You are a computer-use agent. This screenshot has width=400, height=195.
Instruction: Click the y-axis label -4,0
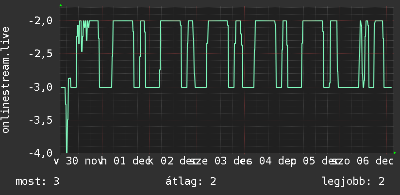pos(40,153)
